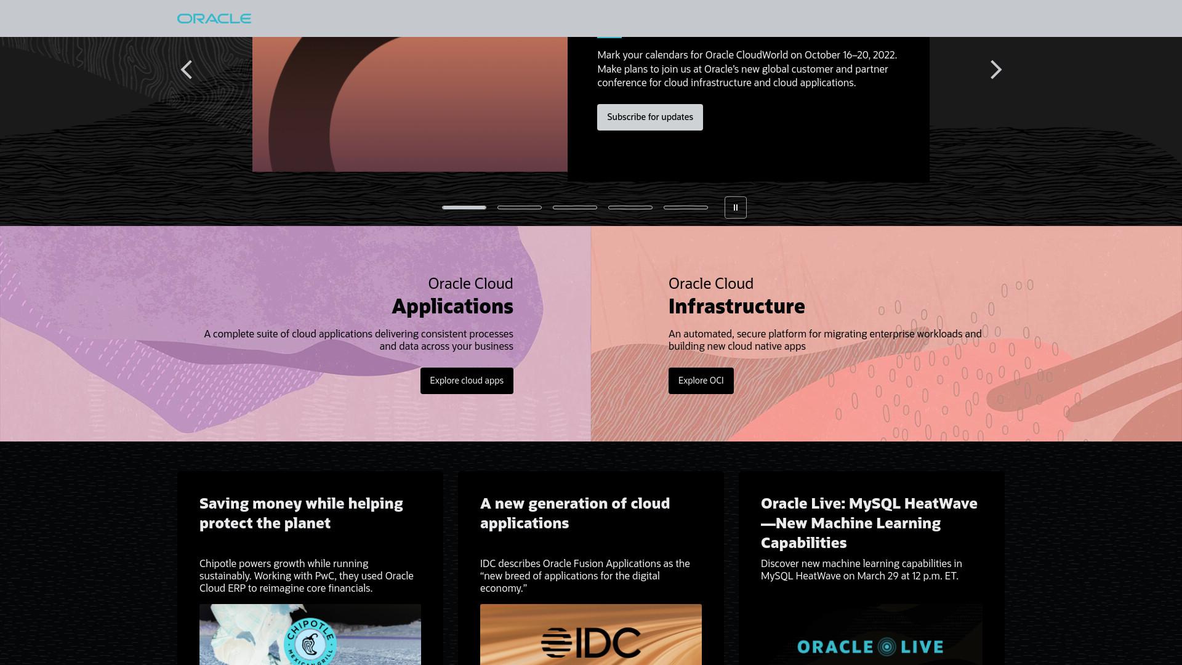Click 'Discover new machine learning capabilities' text
This screenshot has height=665, width=1182.
861,570
